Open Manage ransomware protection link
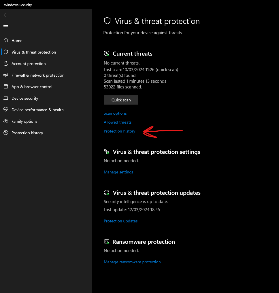Viewport: 279px width, 293px height. [x=132, y=262]
